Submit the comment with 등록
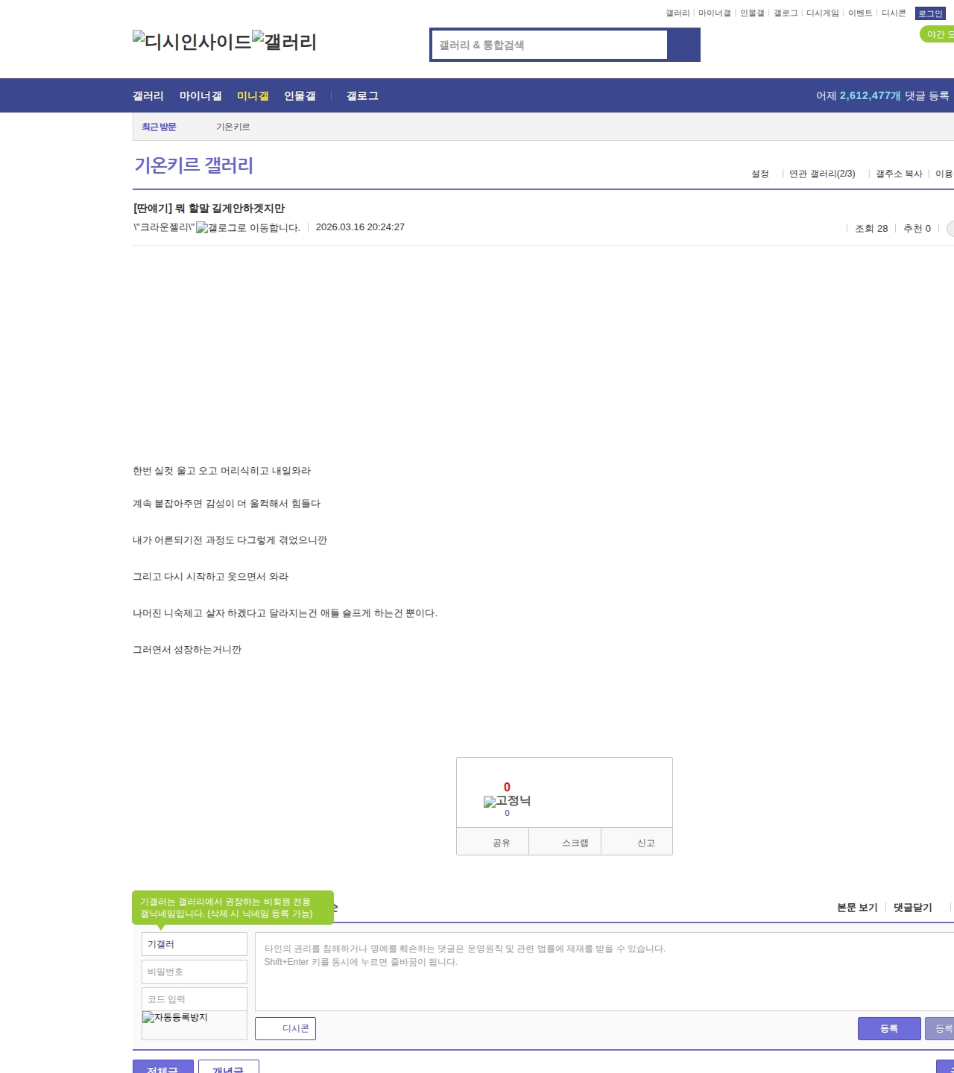The height and width of the screenshot is (1073, 954). coord(888,1028)
